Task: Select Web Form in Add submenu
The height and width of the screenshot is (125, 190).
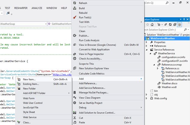Action: (44, 98)
